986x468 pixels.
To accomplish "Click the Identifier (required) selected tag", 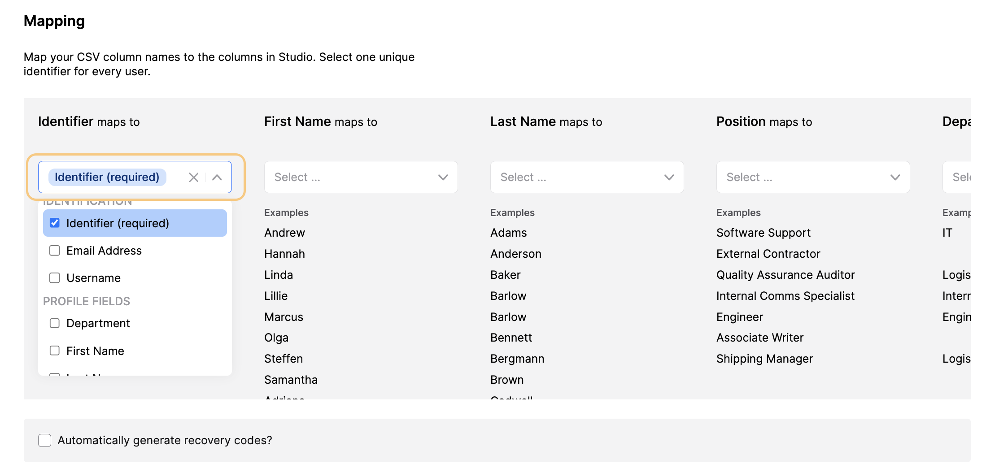I will (107, 177).
